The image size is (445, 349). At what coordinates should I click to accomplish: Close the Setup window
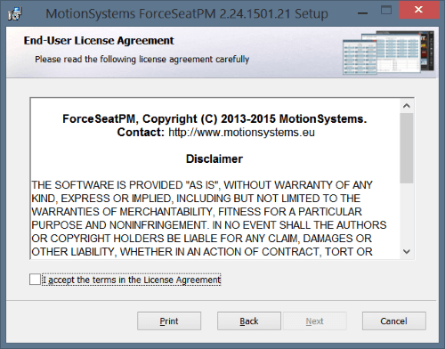pos(418,10)
